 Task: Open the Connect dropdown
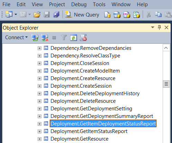point(17,37)
